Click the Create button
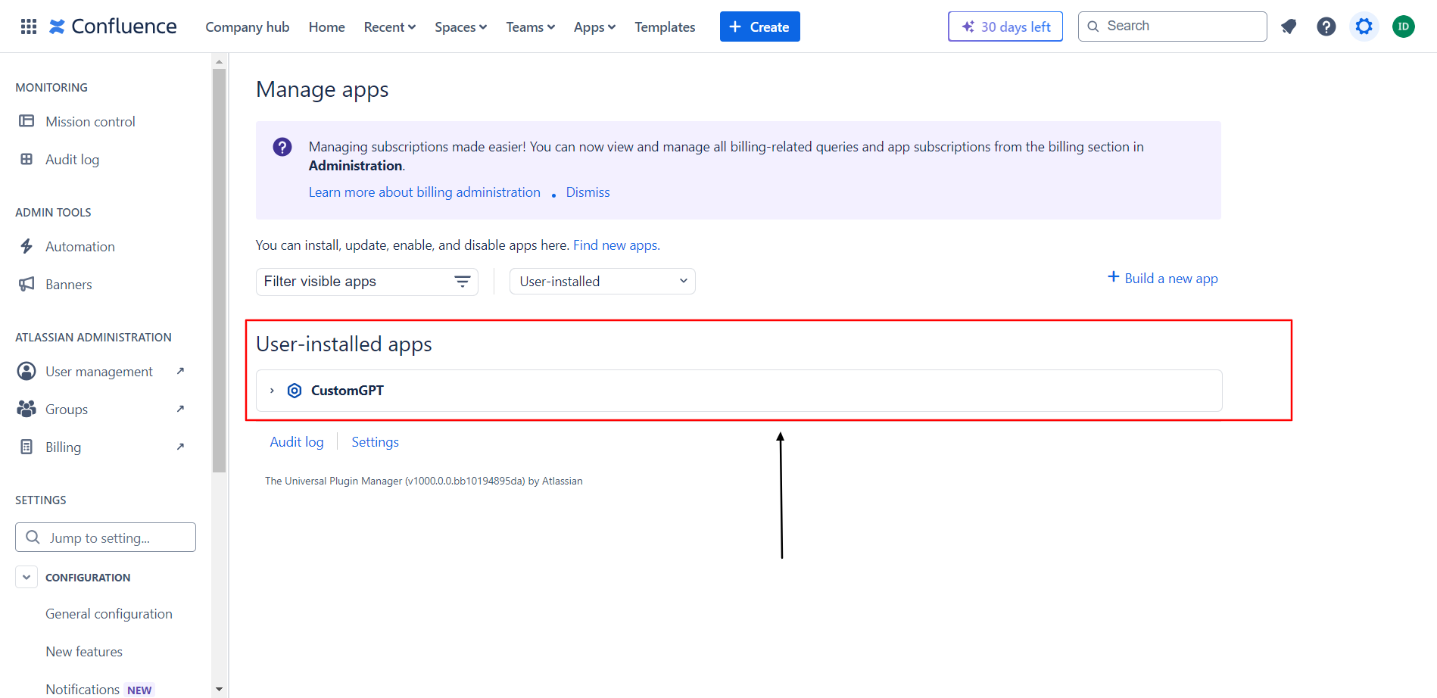 tap(760, 26)
